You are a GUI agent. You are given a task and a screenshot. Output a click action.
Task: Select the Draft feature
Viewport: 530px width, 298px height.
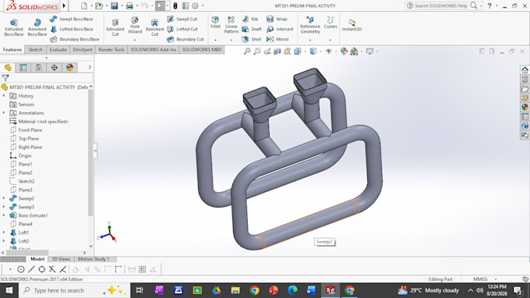click(252, 30)
